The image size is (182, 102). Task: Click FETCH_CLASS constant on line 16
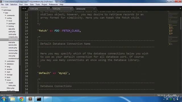[71, 31]
